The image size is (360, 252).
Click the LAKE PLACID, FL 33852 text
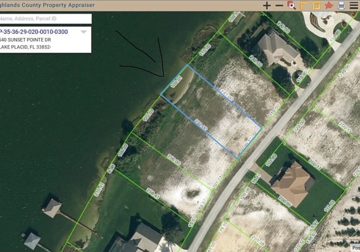[25, 47]
